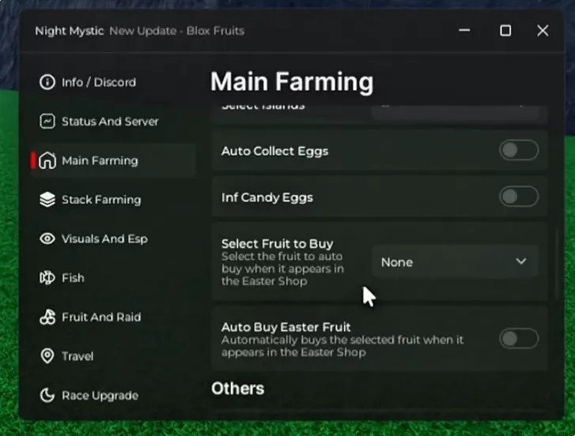Click the Main Farming home icon
575x436 pixels.
tap(47, 160)
